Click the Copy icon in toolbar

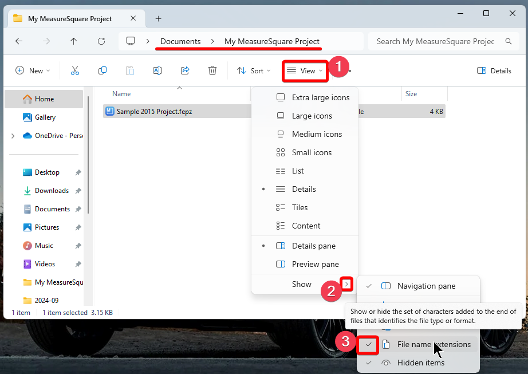coord(103,70)
